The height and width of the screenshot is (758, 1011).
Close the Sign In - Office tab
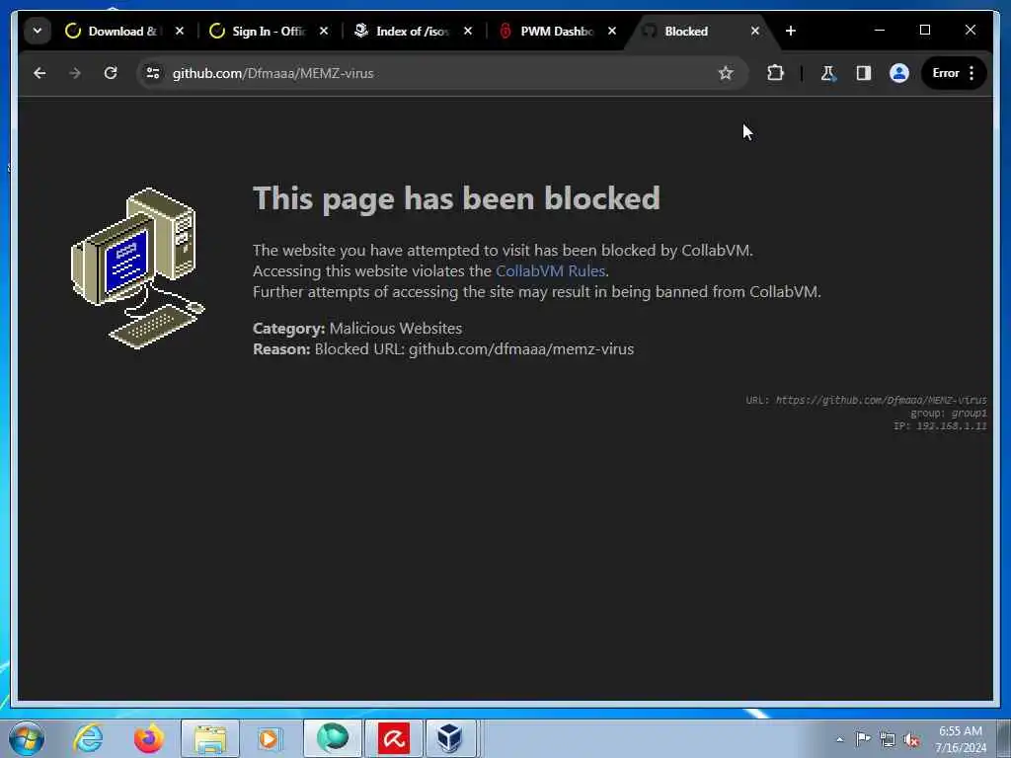coord(324,31)
